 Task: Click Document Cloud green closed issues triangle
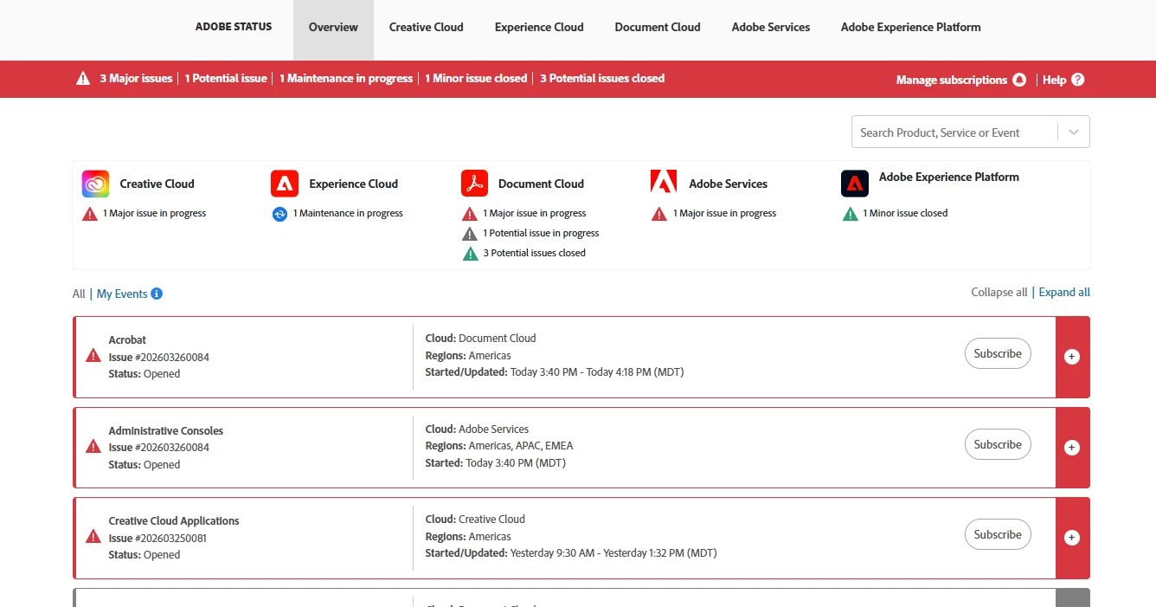tap(470, 254)
